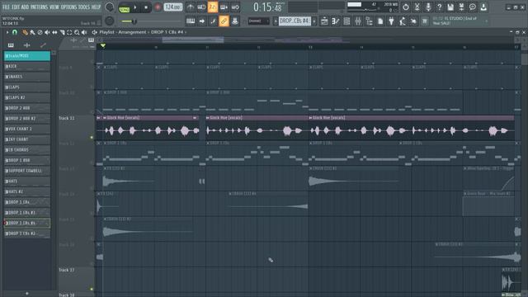528x297 pixels.
Task: Select previous pattern with left arrow
Action: pos(276,21)
